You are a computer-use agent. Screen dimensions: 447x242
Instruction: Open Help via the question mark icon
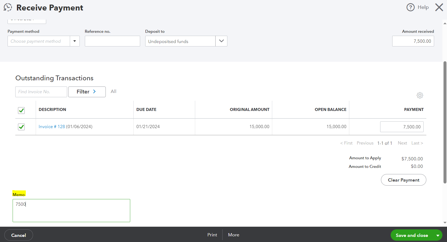pos(410,7)
